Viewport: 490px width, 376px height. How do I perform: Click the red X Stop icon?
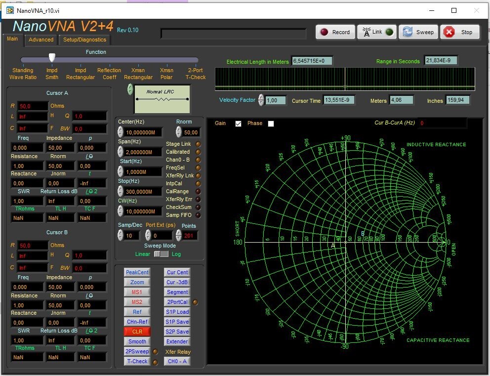point(449,32)
